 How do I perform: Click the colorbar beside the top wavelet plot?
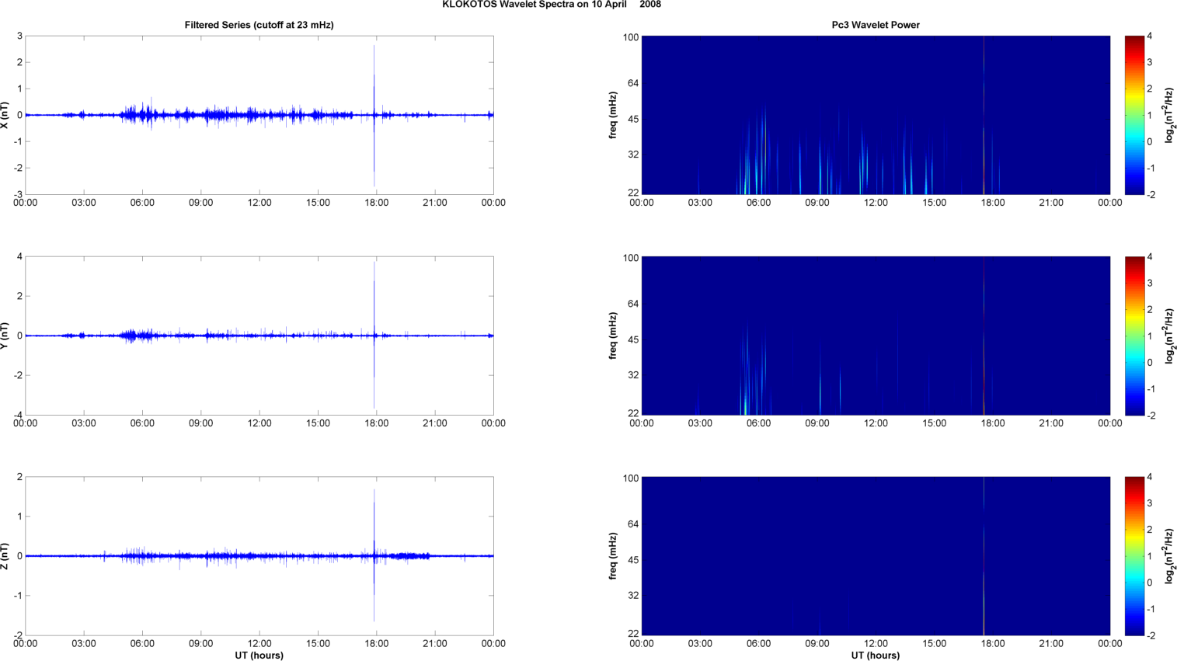tap(1134, 115)
